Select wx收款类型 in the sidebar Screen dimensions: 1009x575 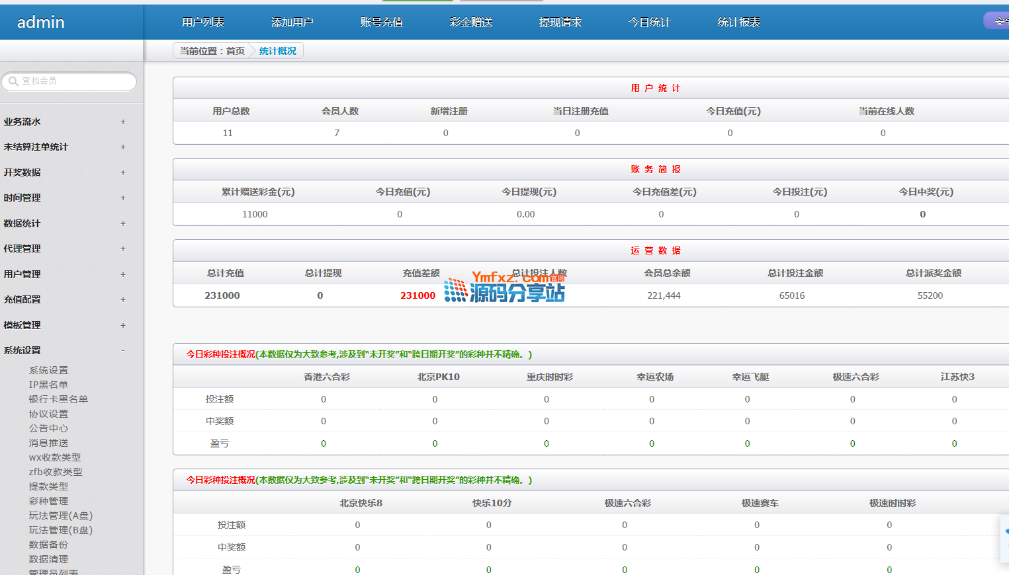coord(55,457)
